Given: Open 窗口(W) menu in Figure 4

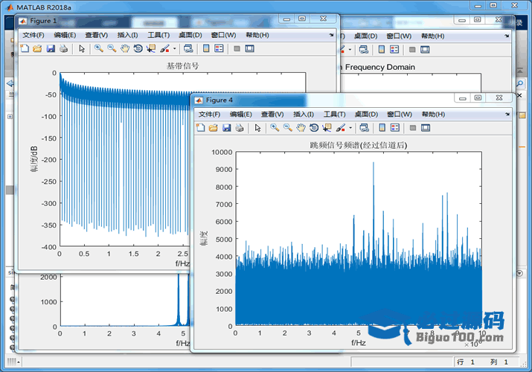Looking at the screenshot, I should pos(400,115).
